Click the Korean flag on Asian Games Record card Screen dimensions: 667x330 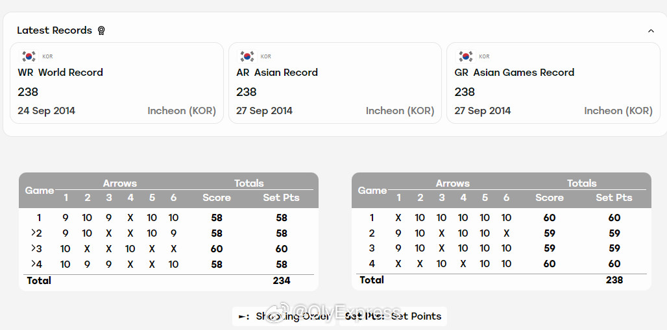[465, 56]
